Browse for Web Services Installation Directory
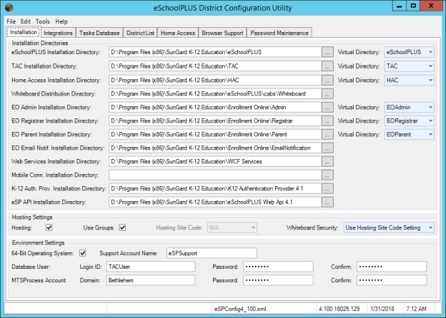 [x=327, y=161]
